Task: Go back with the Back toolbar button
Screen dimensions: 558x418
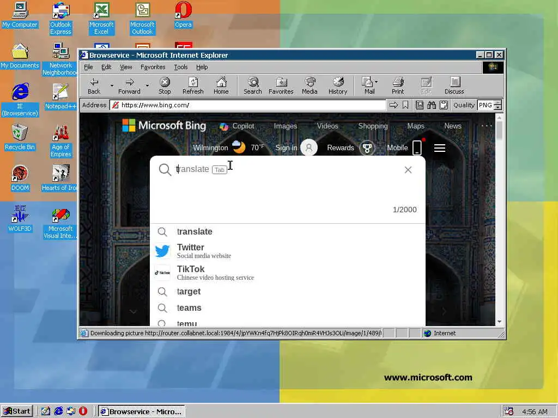Action: click(x=94, y=85)
